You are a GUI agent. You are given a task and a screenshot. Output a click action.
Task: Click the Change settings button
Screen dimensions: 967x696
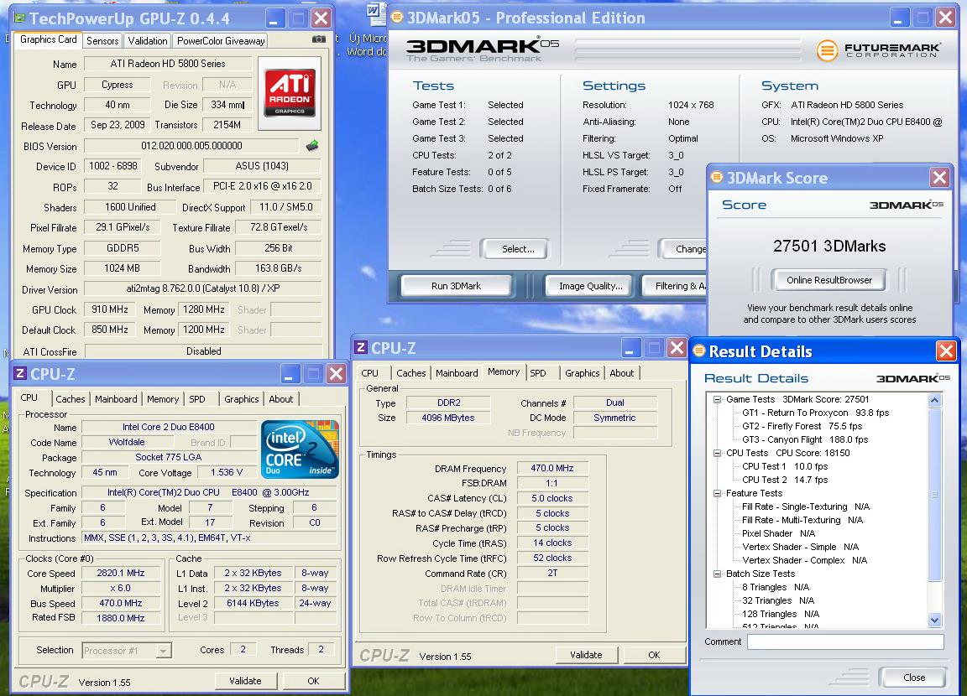(x=683, y=249)
